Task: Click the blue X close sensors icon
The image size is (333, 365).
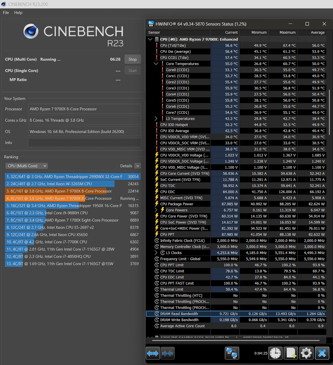Action: 322,353
